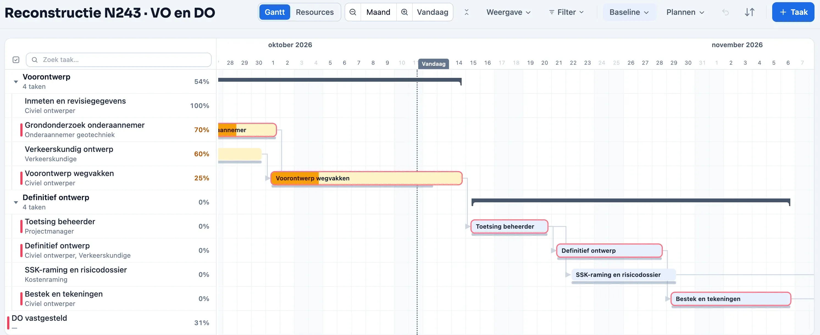The image size is (820, 335).
Task: Collapse the Voorontwerp group
Action: [16, 82]
